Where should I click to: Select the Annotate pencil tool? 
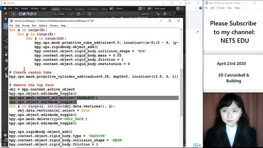pyautogui.click(x=6, y=69)
